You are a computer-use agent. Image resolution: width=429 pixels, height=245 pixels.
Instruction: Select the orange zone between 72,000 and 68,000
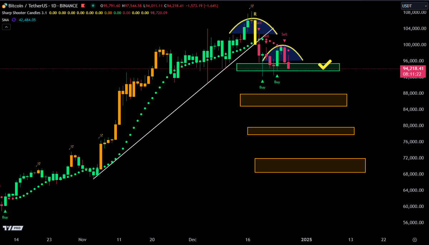point(310,165)
